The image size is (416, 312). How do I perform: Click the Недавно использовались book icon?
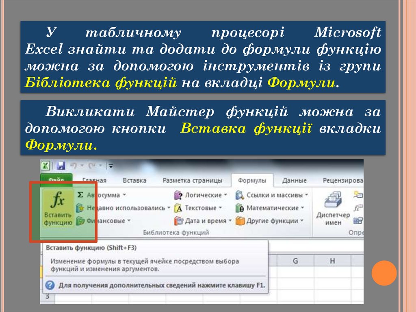[x=80, y=207]
